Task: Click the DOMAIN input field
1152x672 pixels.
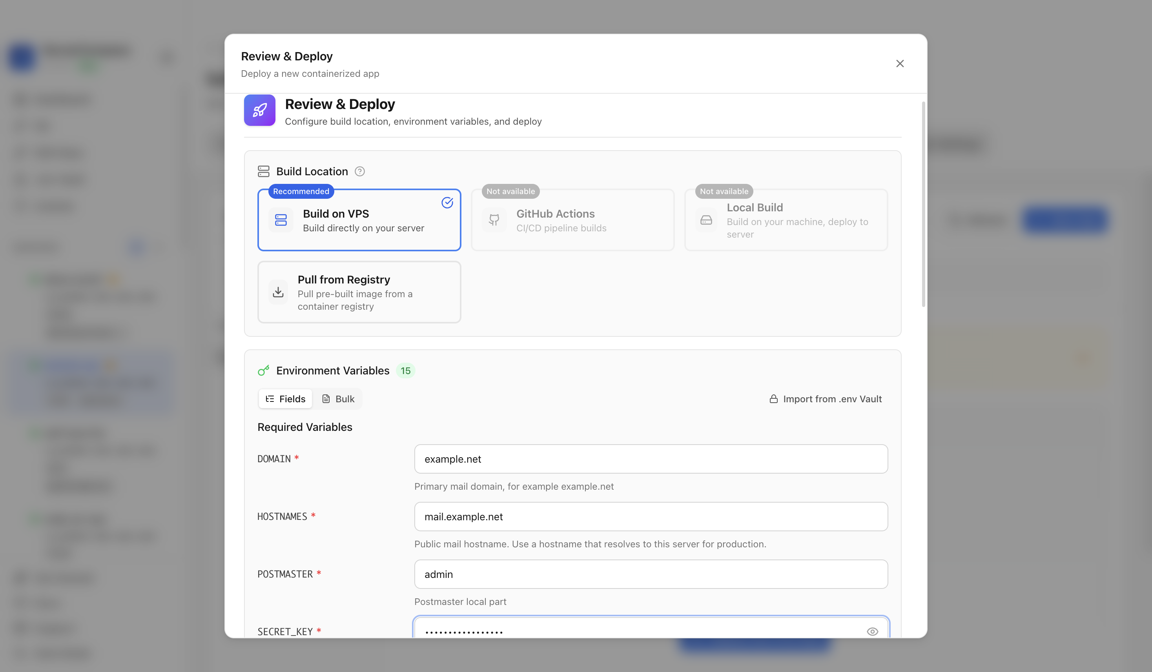Action: (651, 459)
